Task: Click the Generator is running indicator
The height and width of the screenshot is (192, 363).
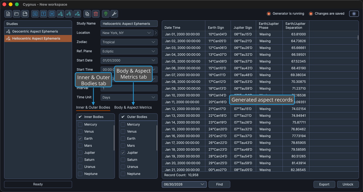Action: pos(286,14)
